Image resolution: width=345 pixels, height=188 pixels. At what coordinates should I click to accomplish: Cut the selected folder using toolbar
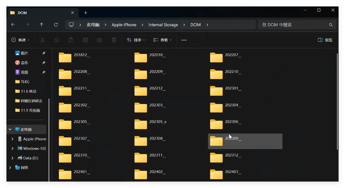click(x=42, y=40)
